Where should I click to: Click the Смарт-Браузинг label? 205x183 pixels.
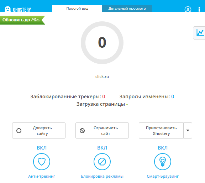(163, 176)
